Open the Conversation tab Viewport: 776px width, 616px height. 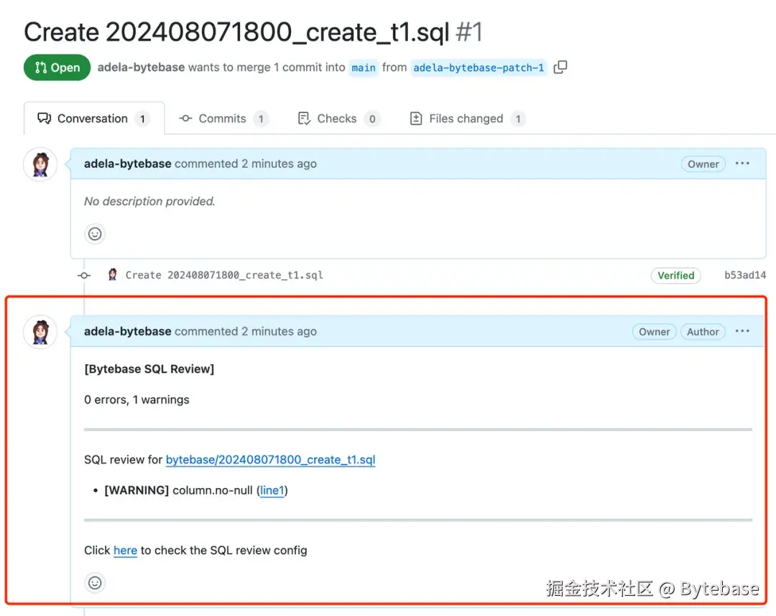click(94, 118)
